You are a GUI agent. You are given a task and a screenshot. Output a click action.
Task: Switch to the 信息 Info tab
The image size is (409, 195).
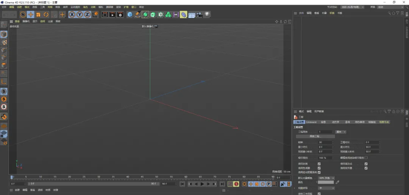(x=323, y=122)
